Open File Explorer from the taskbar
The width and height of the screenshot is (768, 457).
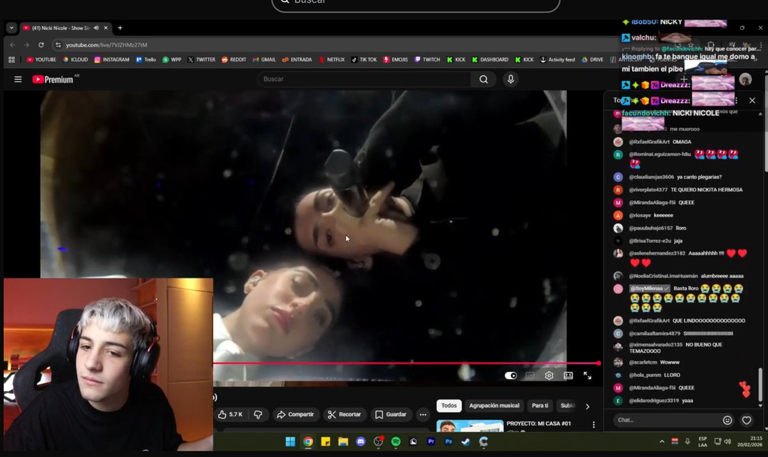pos(343,442)
